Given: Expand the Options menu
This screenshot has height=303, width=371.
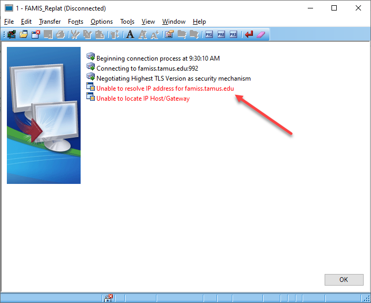Looking at the screenshot, I should (x=102, y=22).
